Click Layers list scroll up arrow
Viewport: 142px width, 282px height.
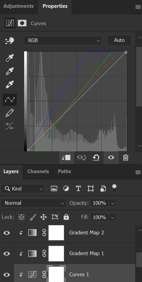tap(140, 230)
